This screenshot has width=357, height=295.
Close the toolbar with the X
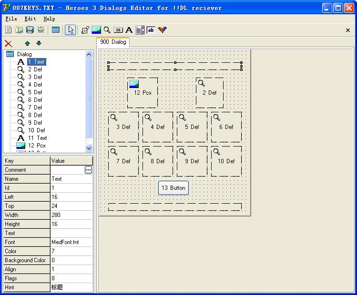pos(347,30)
